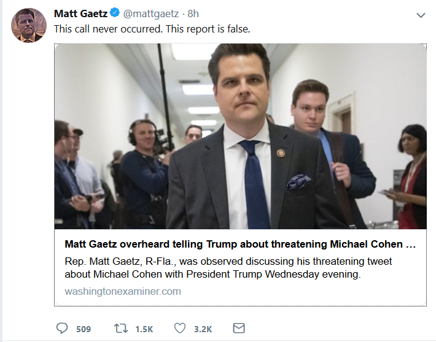
Task: Click the envelope direct message icon
Action: 239,329
